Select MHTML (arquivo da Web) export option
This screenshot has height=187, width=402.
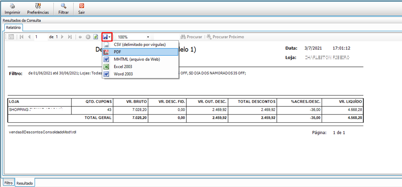coord(140,59)
